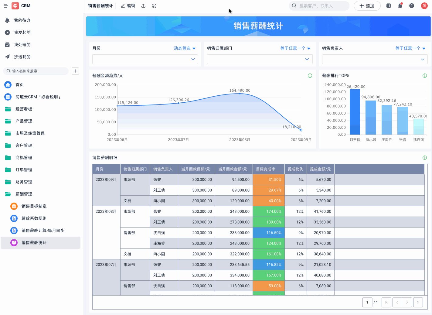432x315 pixels.
Task: Click the blue 116.50% completion cell
Action: coord(269,233)
